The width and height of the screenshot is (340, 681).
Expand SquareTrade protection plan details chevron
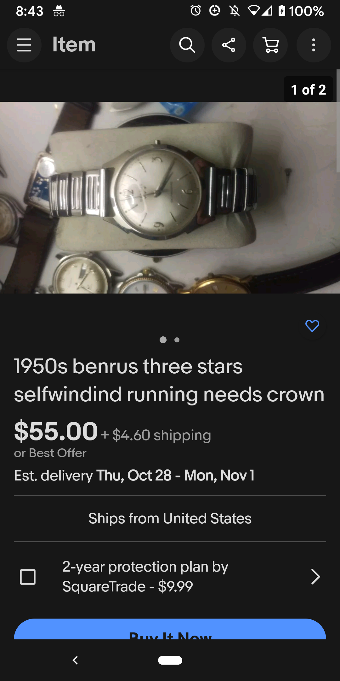coord(315,577)
